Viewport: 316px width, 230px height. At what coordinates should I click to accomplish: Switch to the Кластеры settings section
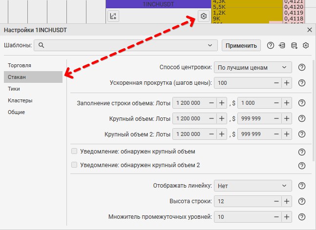pos(20,100)
